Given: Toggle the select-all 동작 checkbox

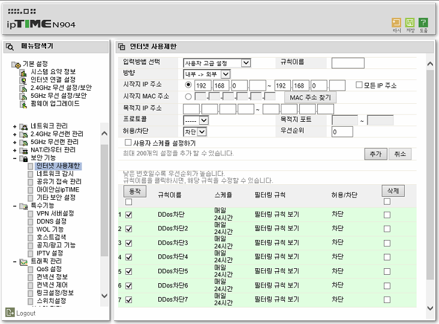Looking at the screenshot, I should click(x=128, y=202).
